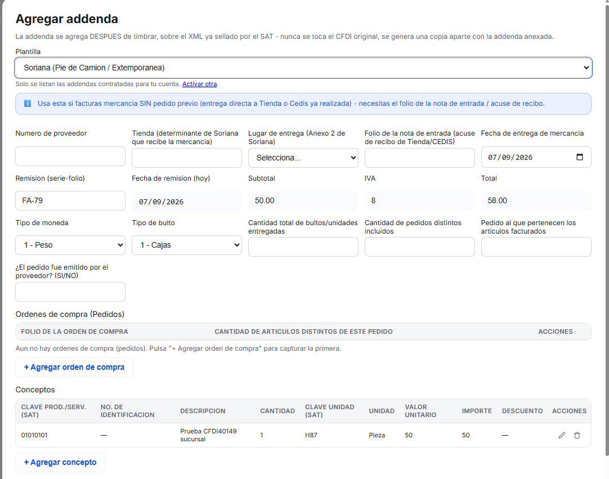
Task: Click the description Prueba CFDI40149 sucursal
Action: 208,435
